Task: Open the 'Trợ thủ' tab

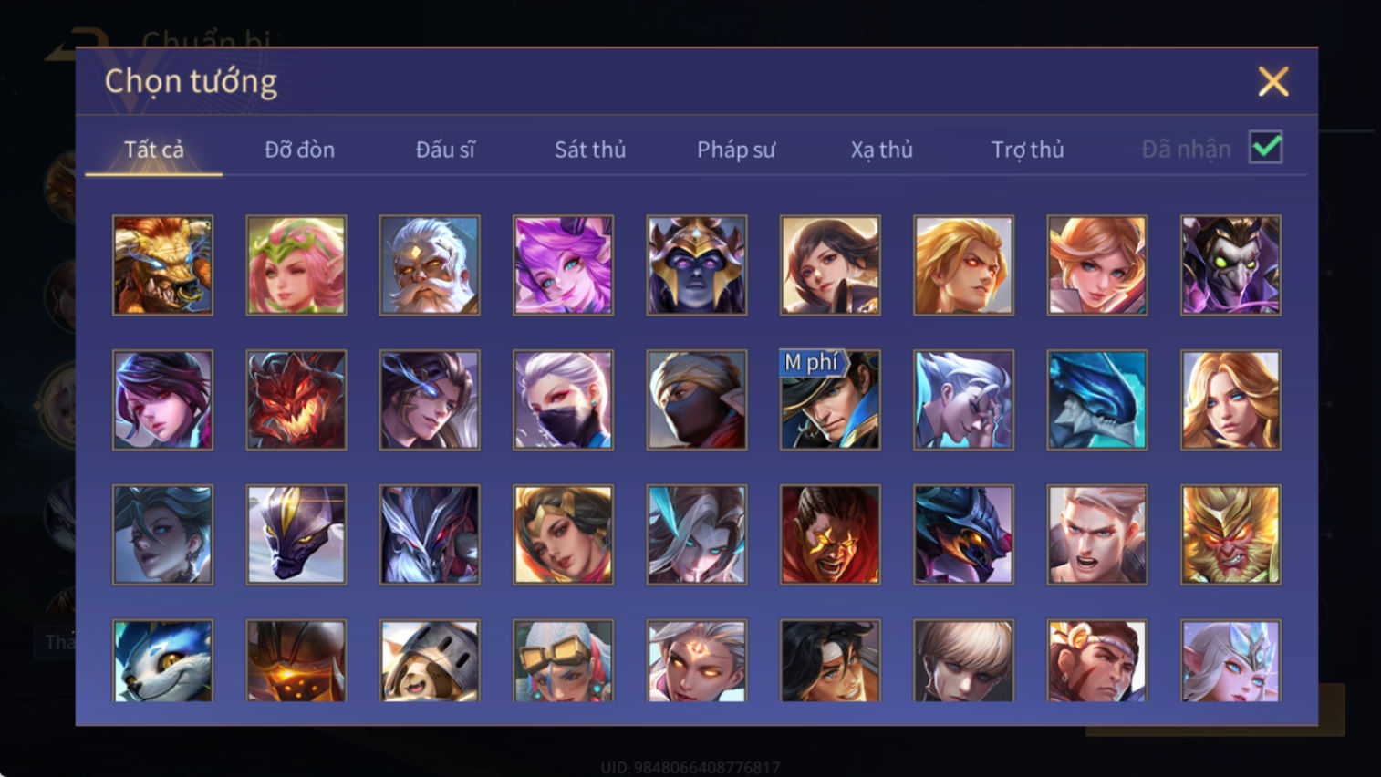Action: pos(1027,150)
